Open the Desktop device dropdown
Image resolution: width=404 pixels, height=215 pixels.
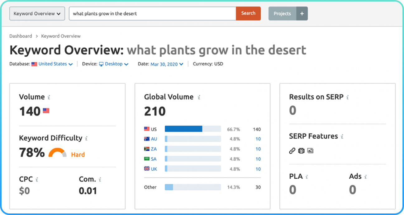(x=114, y=64)
